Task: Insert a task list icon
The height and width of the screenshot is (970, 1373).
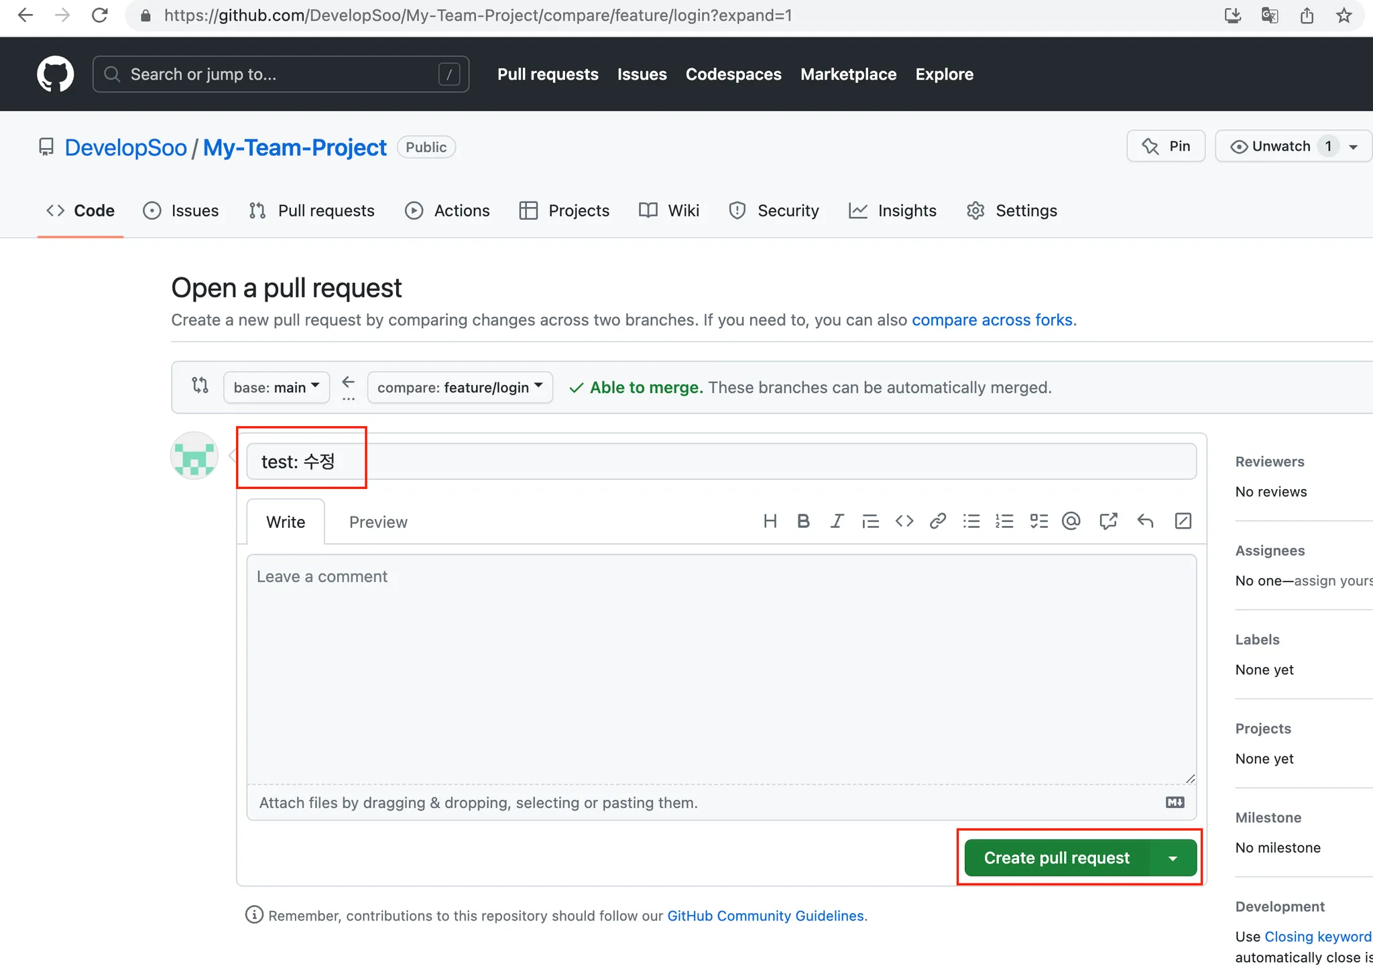Action: [x=1038, y=521]
